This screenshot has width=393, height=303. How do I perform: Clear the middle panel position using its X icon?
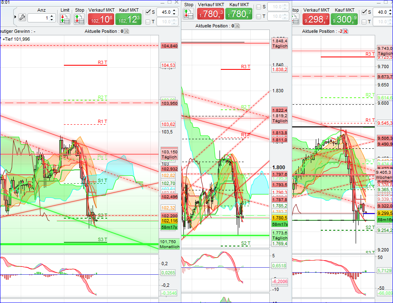(236, 25)
